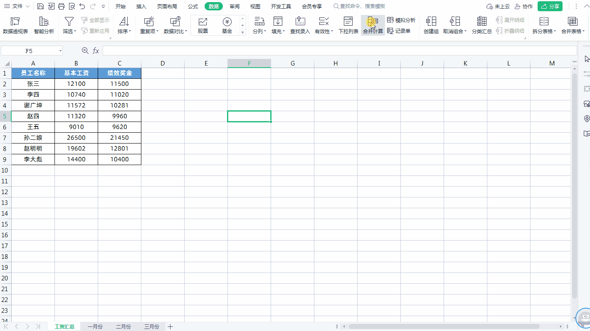Expand the 拆分表格 split table dropdown
This screenshot has width=590, height=331.
coord(555,32)
